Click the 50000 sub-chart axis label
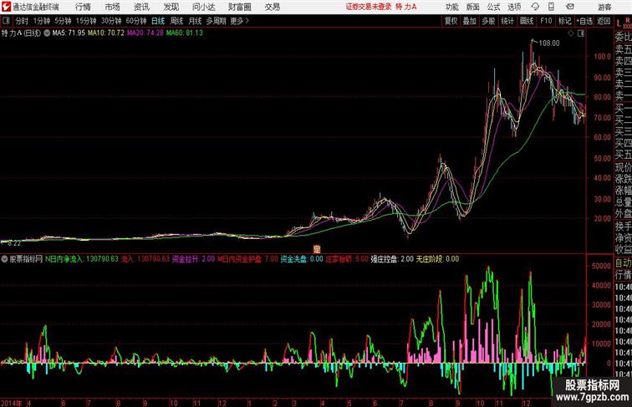Image resolution: width=632 pixels, height=407 pixels. (601, 266)
